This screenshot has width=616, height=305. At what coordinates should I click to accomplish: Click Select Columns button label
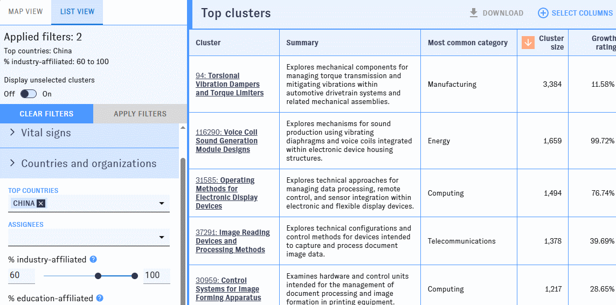[582, 13]
